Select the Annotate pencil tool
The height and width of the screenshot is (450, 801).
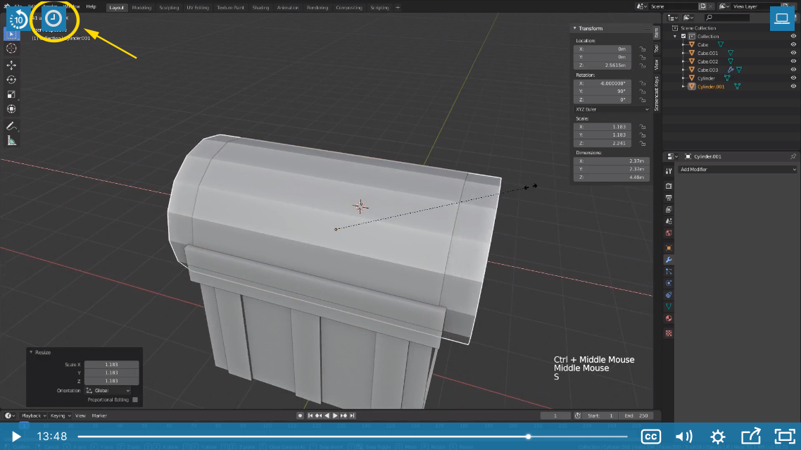(x=11, y=126)
